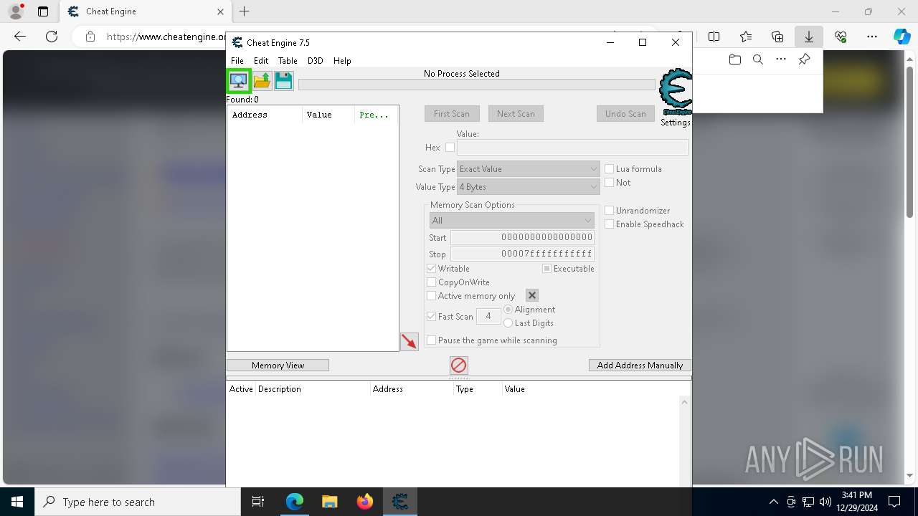Open Firefox from the taskbar

click(365, 502)
